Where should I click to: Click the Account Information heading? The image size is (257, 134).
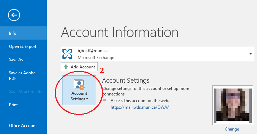[x=120, y=32]
